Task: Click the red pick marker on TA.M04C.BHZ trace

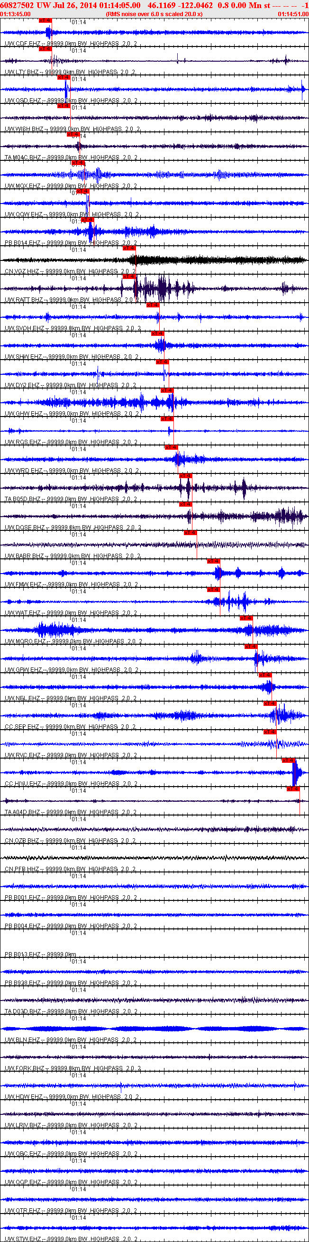Action: tap(73, 134)
